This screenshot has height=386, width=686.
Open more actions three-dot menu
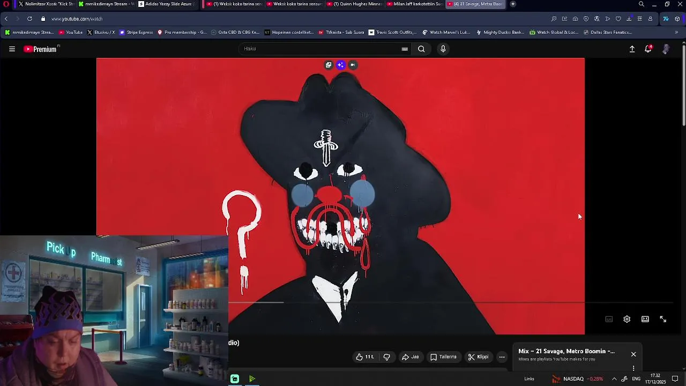[502, 357]
